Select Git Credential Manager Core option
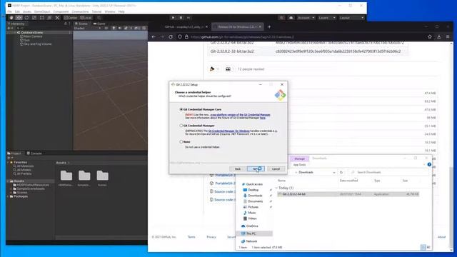457x257 pixels. (x=181, y=109)
